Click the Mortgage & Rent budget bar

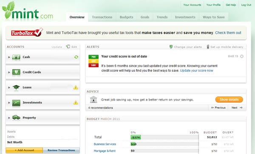[164, 151]
